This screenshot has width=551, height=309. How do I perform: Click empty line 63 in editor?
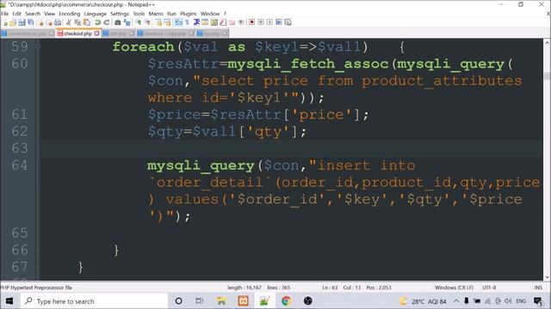pyautogui.click(x=292, y=148)
